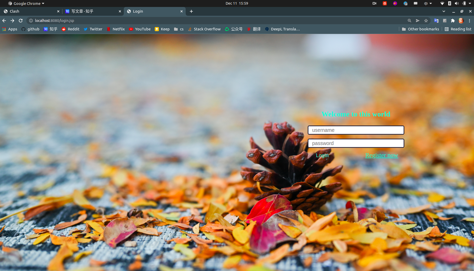474x271 pixels.
Task: Open the Bluetooth status indicator
Action: (x=449, y=3)
